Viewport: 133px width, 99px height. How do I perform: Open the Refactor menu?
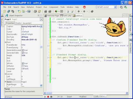[30, 7]
